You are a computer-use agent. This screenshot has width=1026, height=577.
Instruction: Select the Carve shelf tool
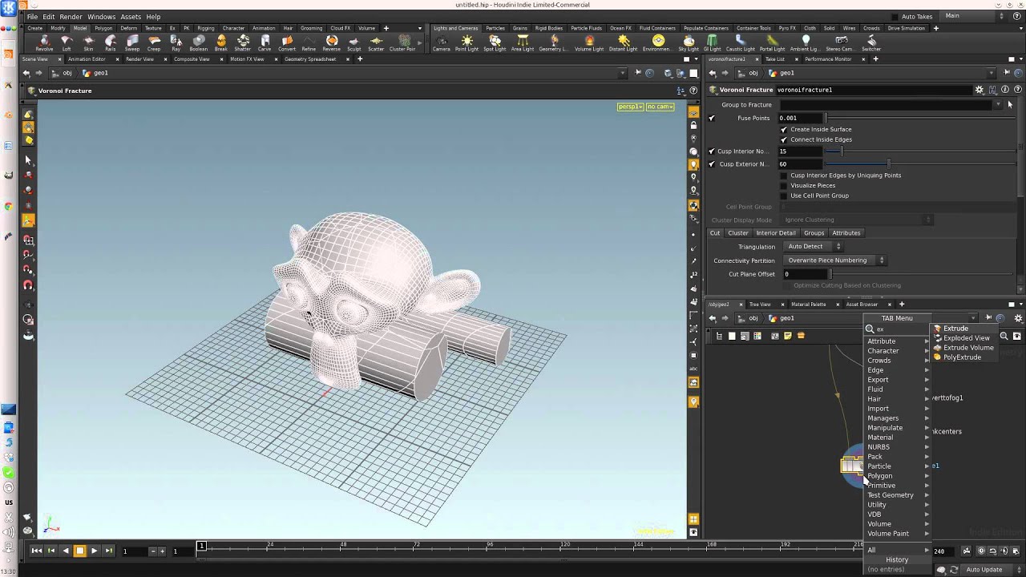pyautogui.click(x=265, y=43)
